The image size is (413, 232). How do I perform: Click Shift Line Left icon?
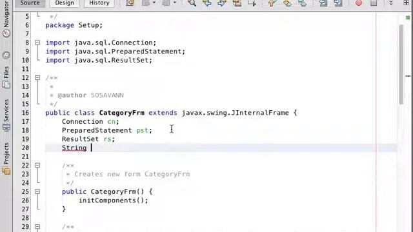(x=323, y=3)
